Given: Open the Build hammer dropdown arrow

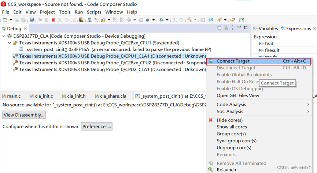Looking at the screenshot, I should (x=195, y=20).
